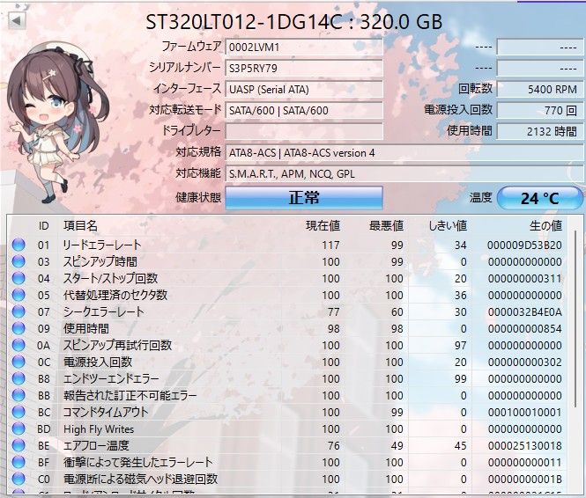
Task: Click status orb for 衝撃によって発生したエラーレート row
Action: [19, 462]
